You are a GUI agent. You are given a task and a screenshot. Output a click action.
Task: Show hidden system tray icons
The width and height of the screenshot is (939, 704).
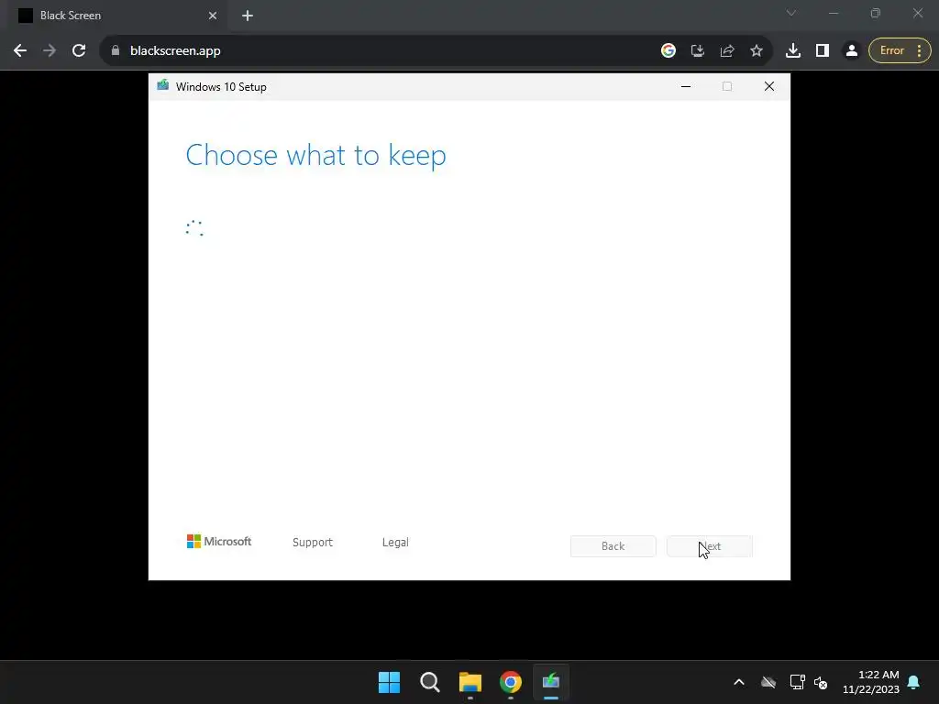pyautogui.click(x=739, y=682)
